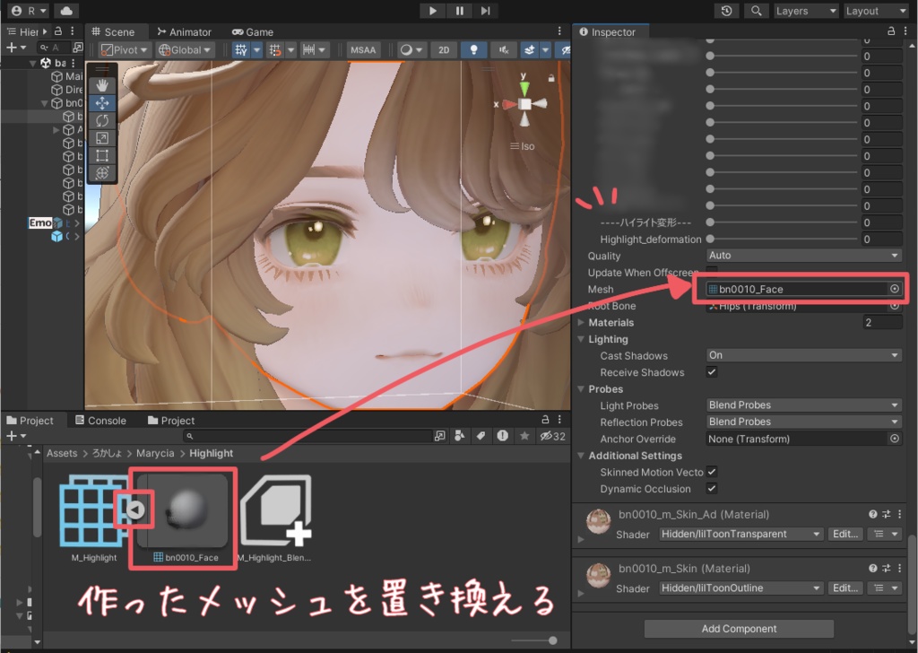The image size is (918, 653).
Task: Toggle 2D view mode in Scene toolbar
Action: pyautogui.click(x=443, y=49)
